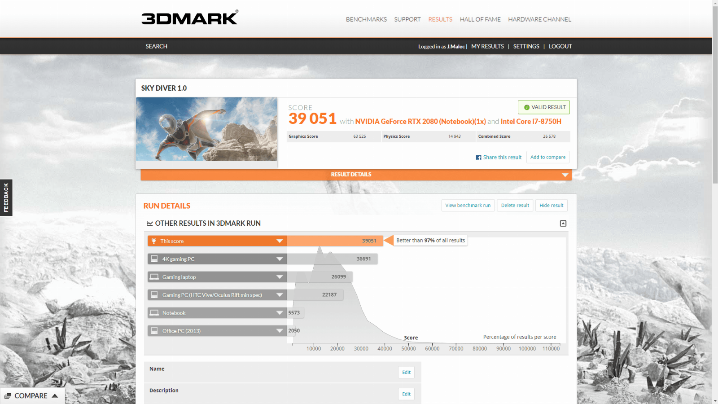Click the green valid result info icon
Screen dimensions: 718x404
click(x=527, y=107)
